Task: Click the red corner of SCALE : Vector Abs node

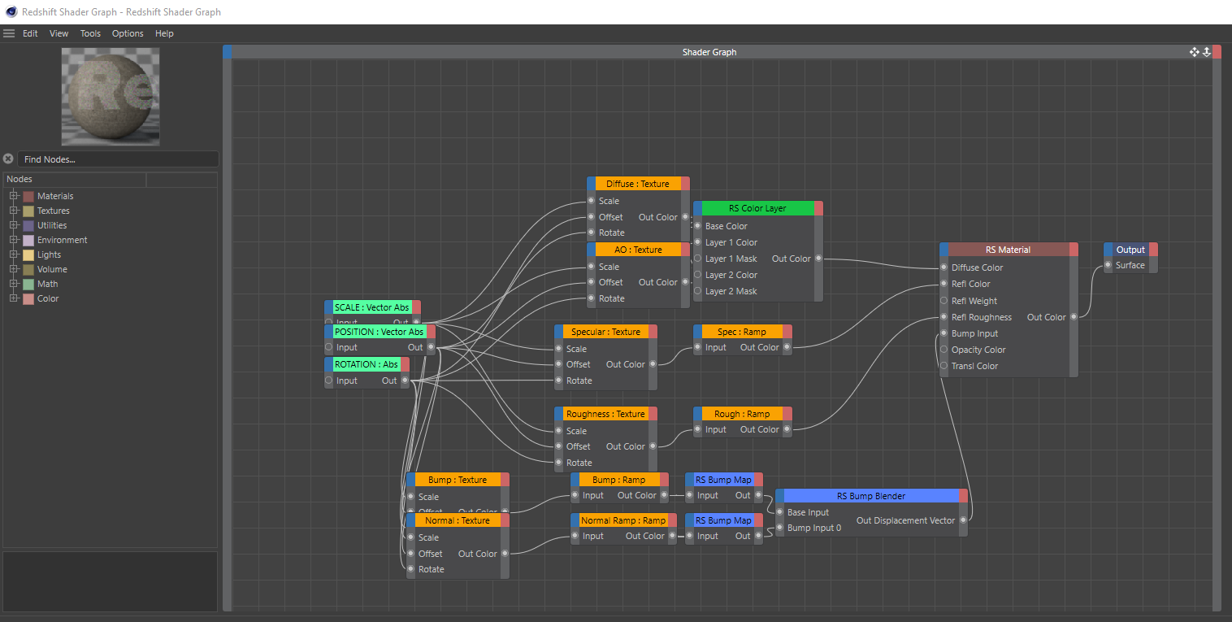Action: coord(416,307)
